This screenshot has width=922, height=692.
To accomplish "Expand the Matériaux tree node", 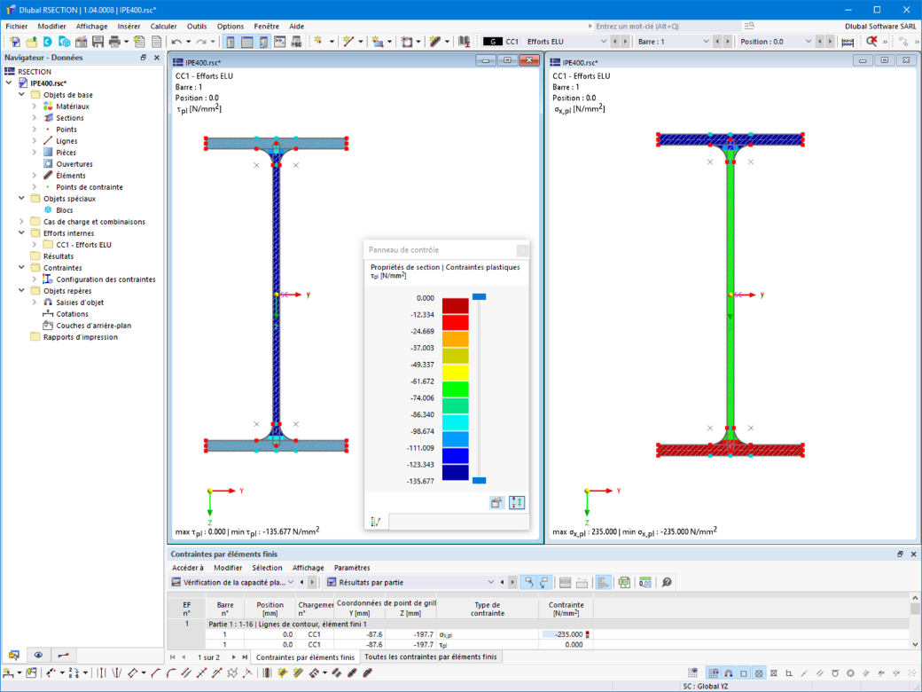I will pos(34,106).
